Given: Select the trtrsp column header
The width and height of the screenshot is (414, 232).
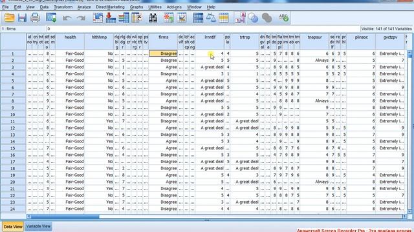Looking at the screenshot, I should pyautogui.click(x=245, y=41).
